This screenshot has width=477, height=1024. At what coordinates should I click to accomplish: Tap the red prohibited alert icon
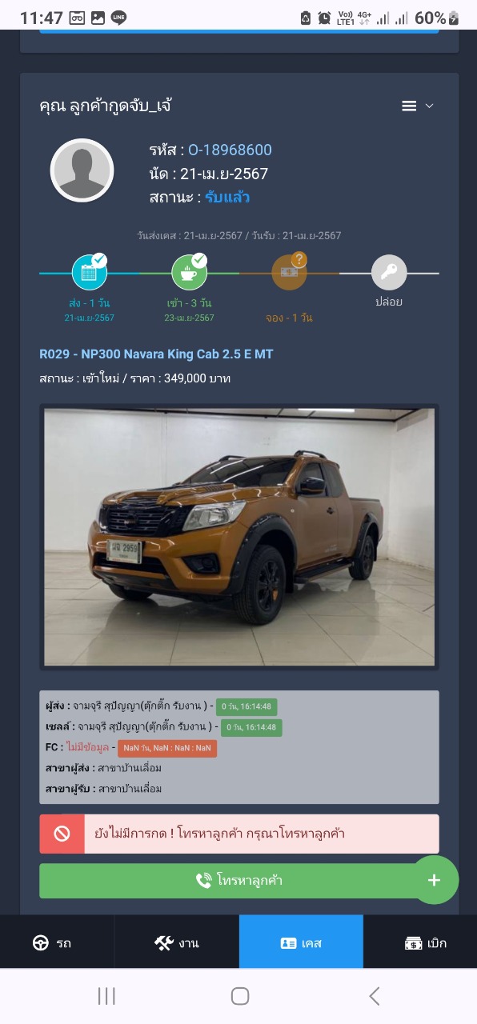[62, 834]
